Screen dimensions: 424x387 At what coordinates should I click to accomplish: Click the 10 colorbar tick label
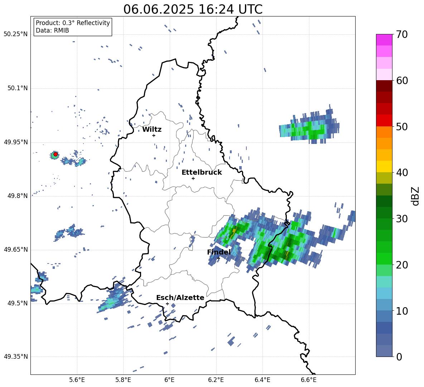tap(401, 311)
